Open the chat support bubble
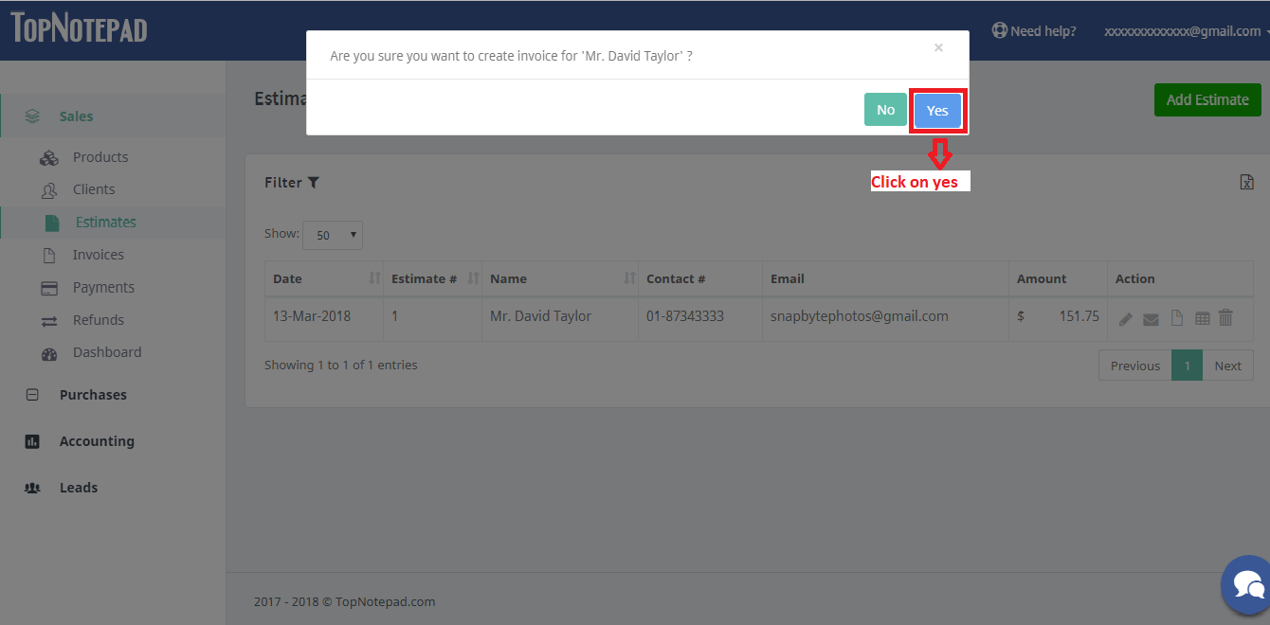 [1247, 583]
